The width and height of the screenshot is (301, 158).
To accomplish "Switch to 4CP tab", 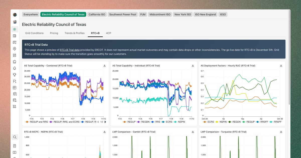I will coord(109,33).
